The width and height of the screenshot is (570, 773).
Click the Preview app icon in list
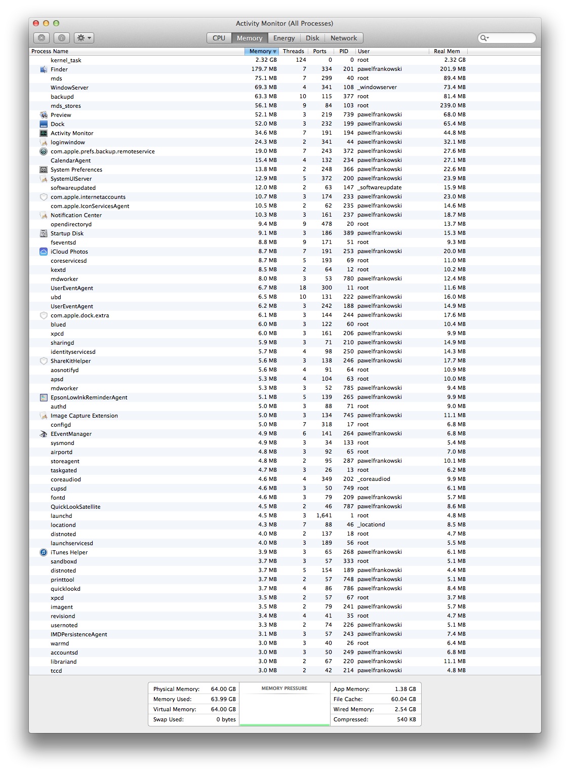click(44, 115)
